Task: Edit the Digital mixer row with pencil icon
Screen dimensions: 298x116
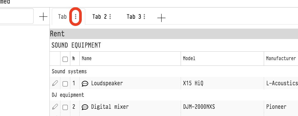Action: point(55,107)
